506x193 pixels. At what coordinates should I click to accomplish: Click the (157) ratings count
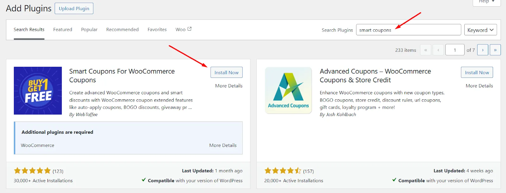click(308, 171)
